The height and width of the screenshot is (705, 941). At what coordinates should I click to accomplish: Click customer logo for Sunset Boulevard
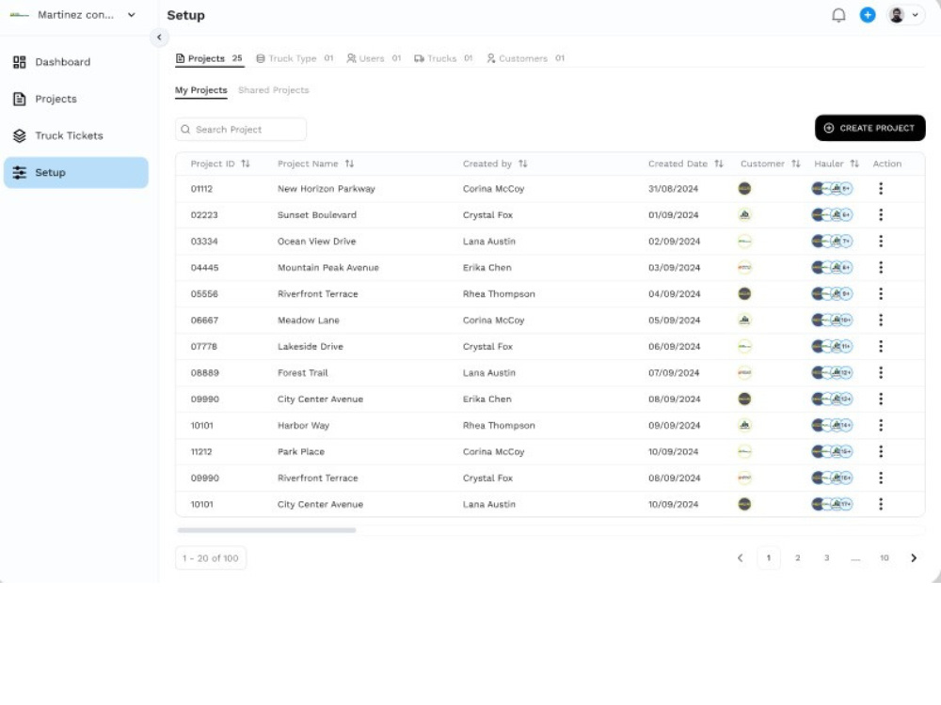744,214
